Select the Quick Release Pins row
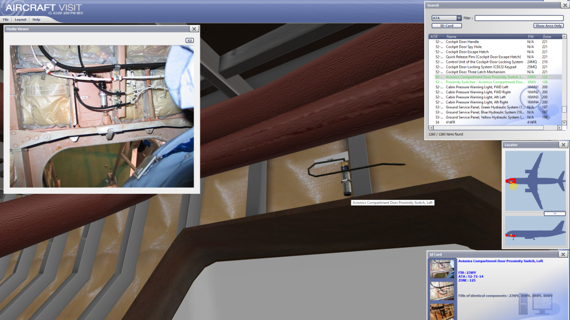This screenshot has width=570, height=320. tap(495, 57)
